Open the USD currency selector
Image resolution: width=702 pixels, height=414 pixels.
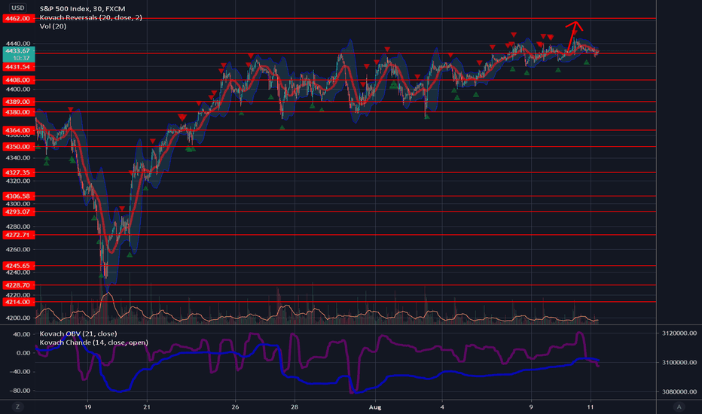(18, 8)
